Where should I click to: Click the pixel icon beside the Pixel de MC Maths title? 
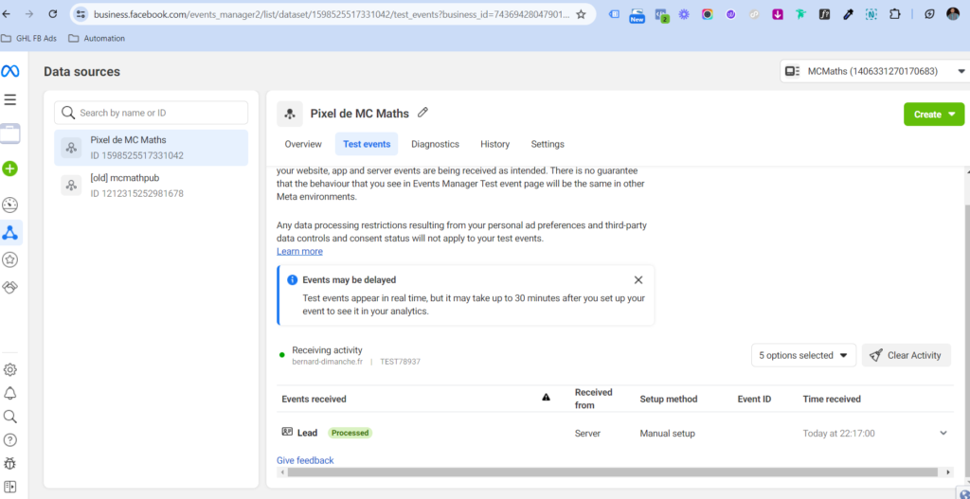(290, 114)
